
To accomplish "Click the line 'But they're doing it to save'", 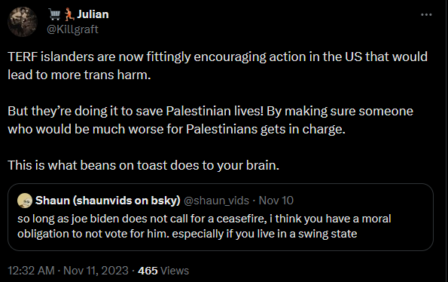I will pos(210,111).
